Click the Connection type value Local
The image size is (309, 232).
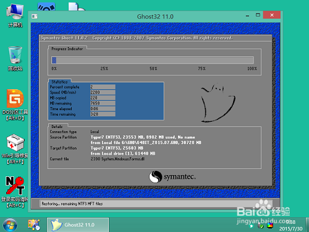95,132
